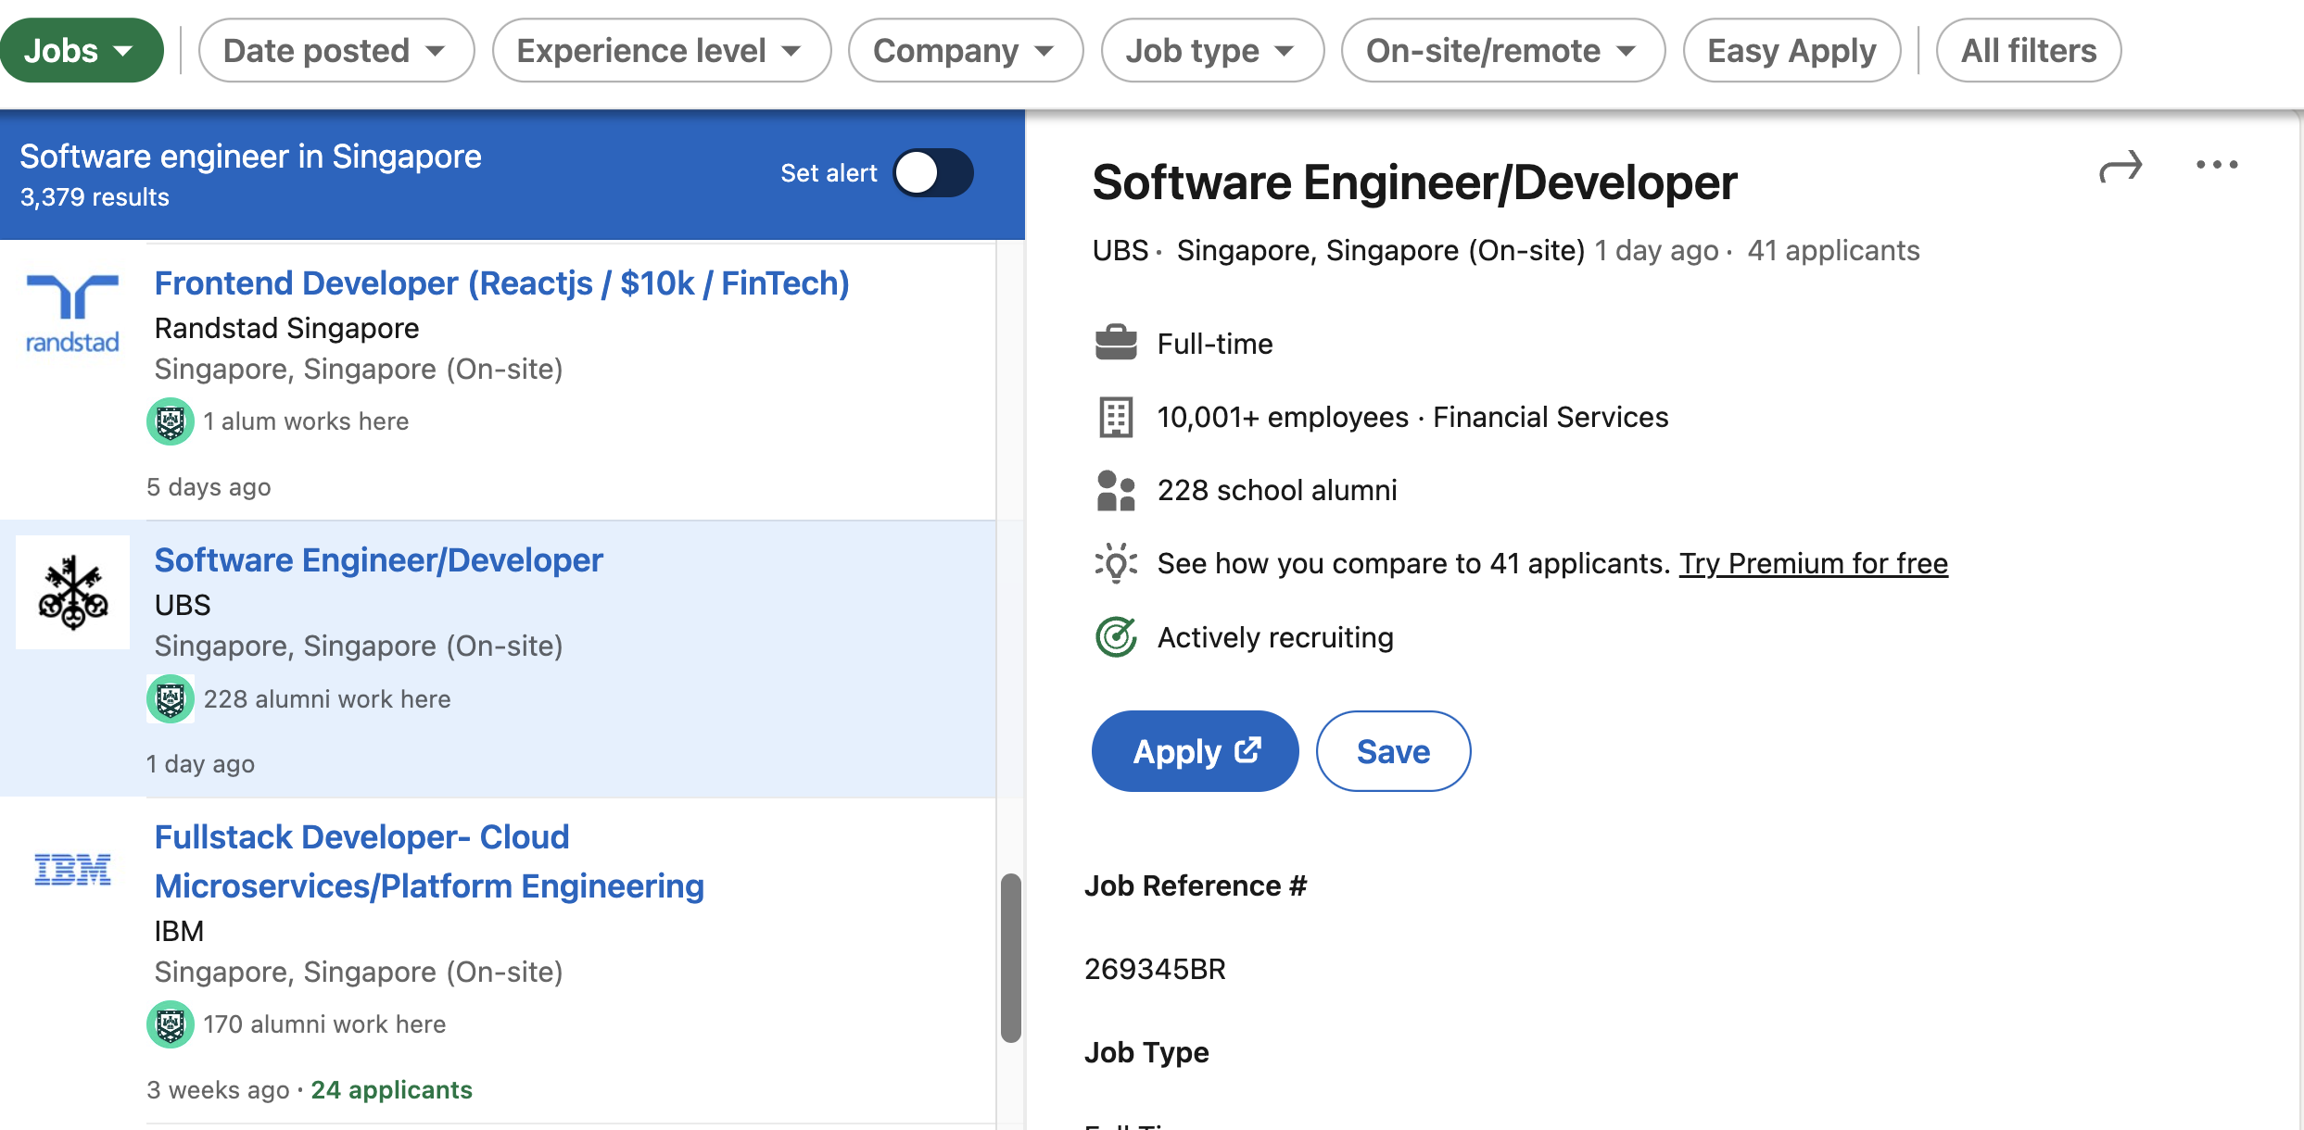Viewport: 2304px width, 1130px height.
Task: Open the three-dot more options menu
Action: (x=2217, y=165)
